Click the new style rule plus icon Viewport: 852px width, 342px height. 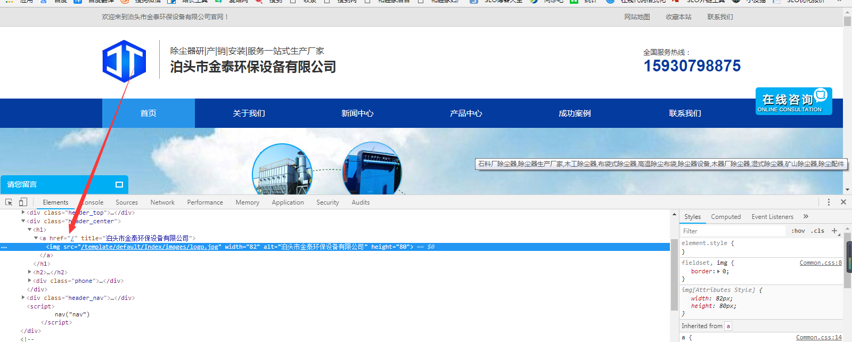[x=834, y=231]
